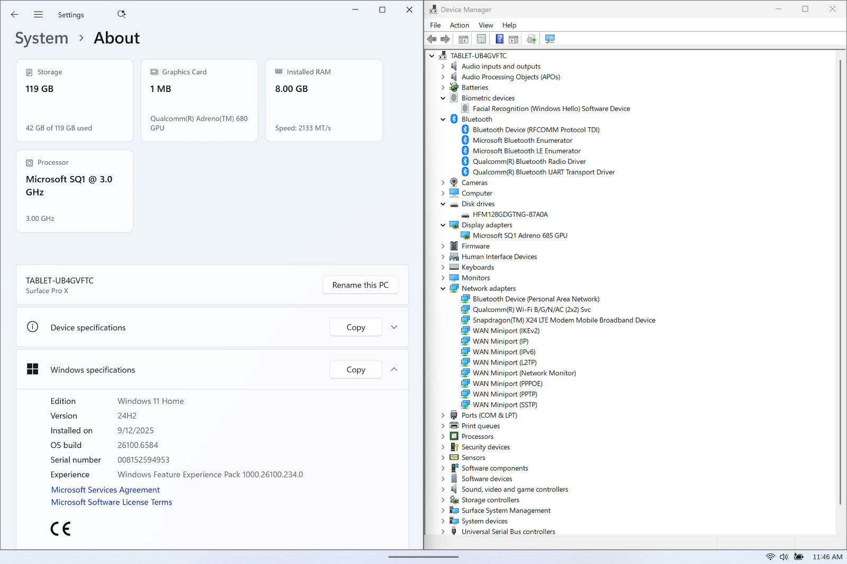Select Qualcomm(R) Bluetooth Radio Driver

[x=529, y=161]
